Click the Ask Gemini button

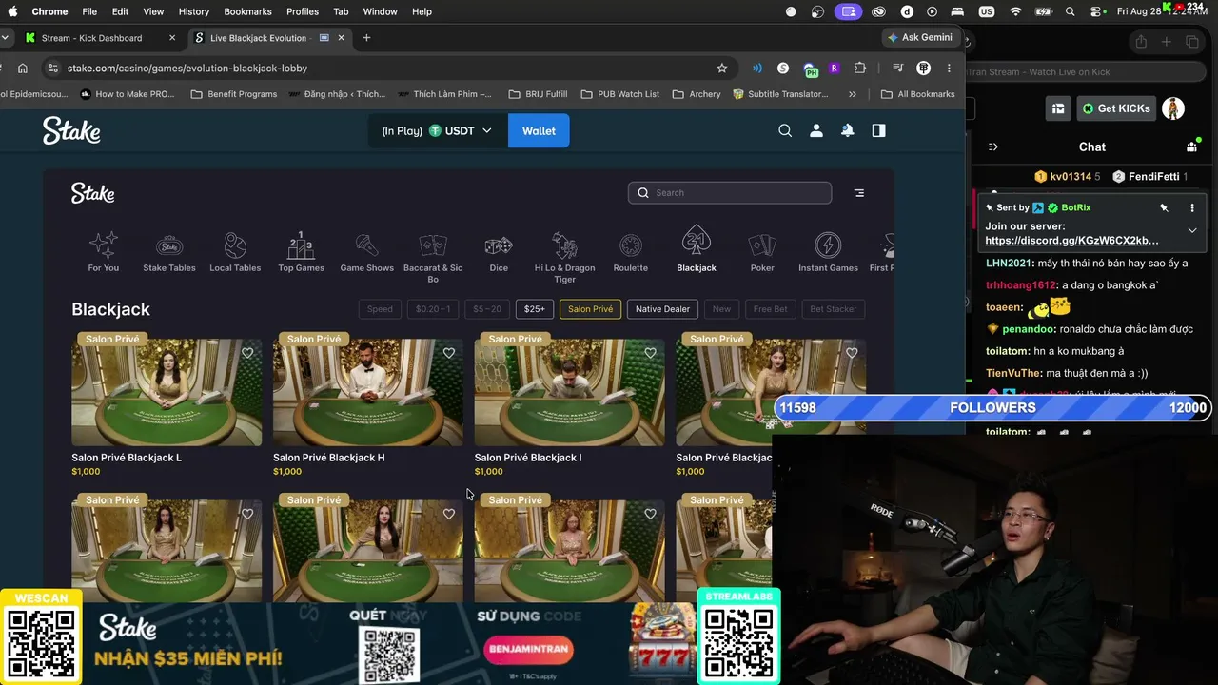tap(919, 38)
